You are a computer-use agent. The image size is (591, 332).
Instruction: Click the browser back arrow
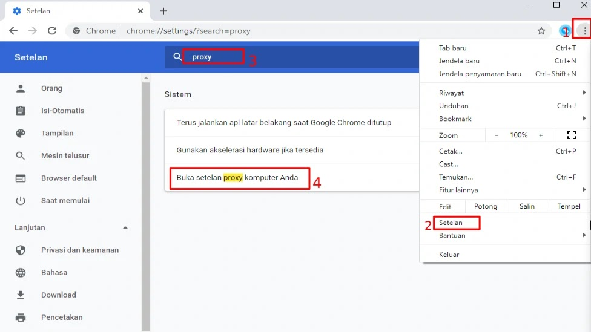[13, 31]
